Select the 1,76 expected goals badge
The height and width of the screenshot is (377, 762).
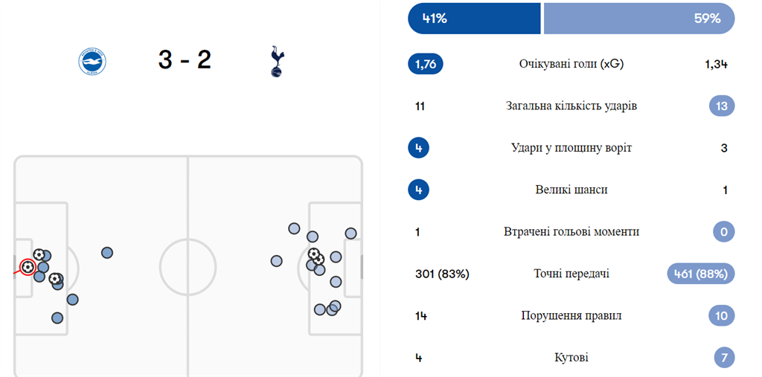(426, 64)
